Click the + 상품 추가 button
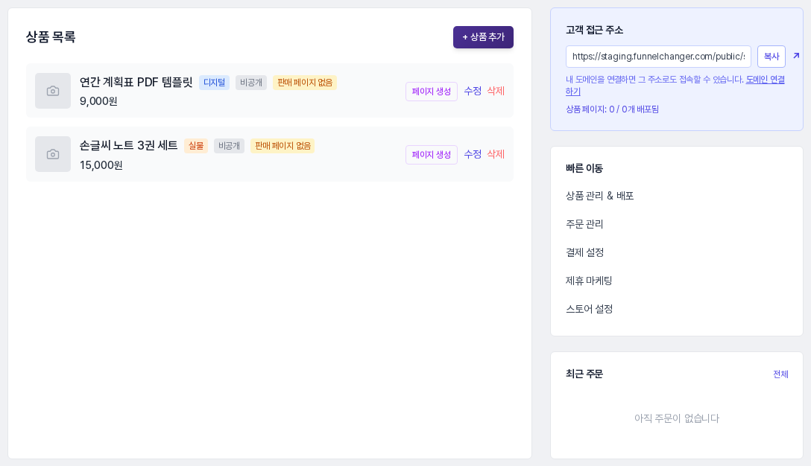This screenshot has height=466, width=811. (483, 37)
